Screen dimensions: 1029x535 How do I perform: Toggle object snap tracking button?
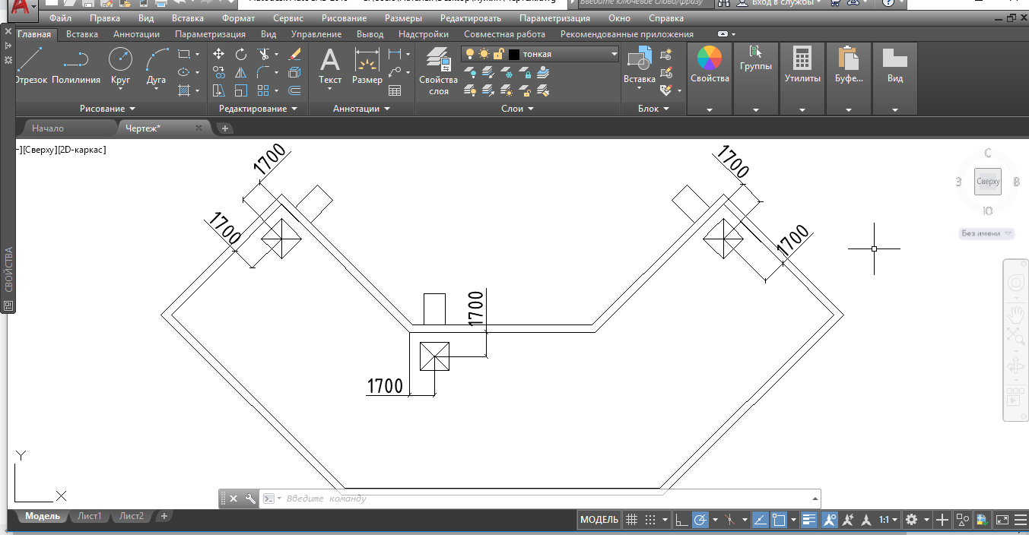pyautogui.click(x=760, y=520)
